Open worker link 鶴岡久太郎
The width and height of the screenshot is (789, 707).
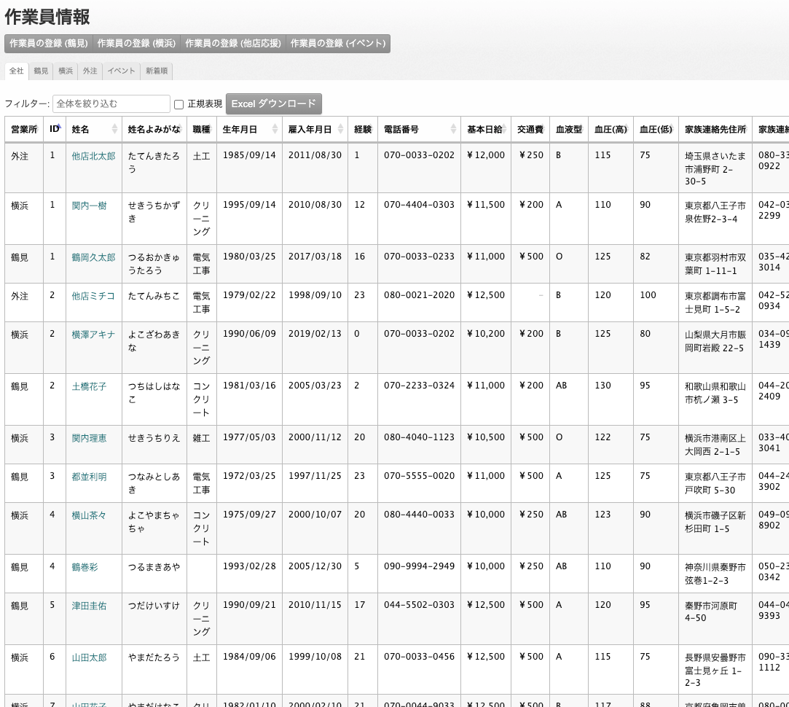(x=93, y=257)
